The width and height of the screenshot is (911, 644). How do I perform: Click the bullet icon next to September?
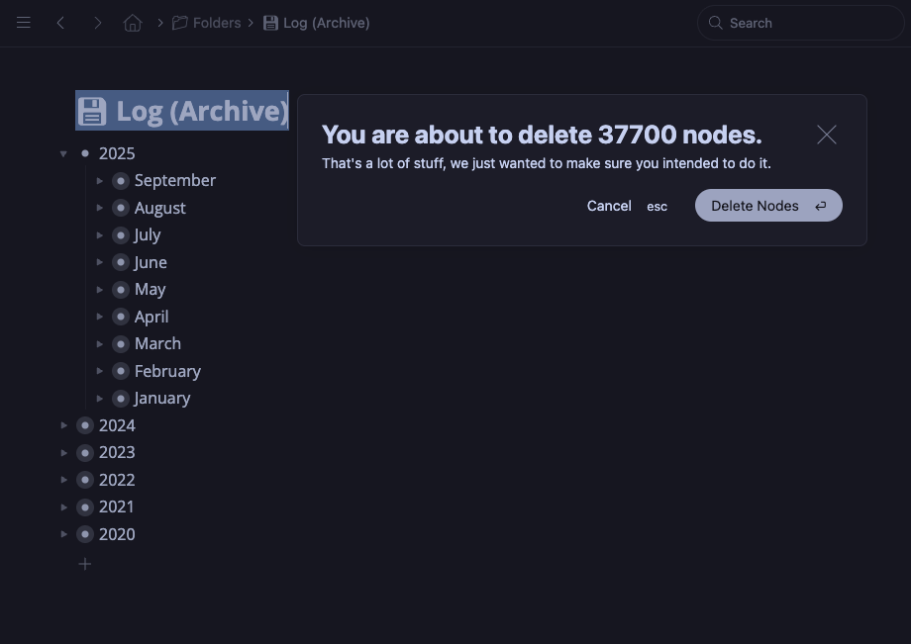click(121, 181)
